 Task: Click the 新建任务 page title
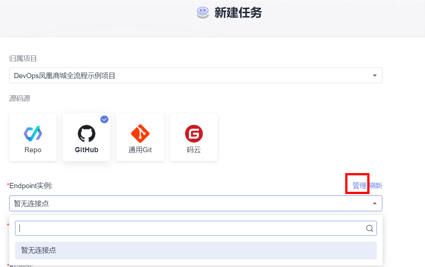pyautogui.click(x=238, y=13)
